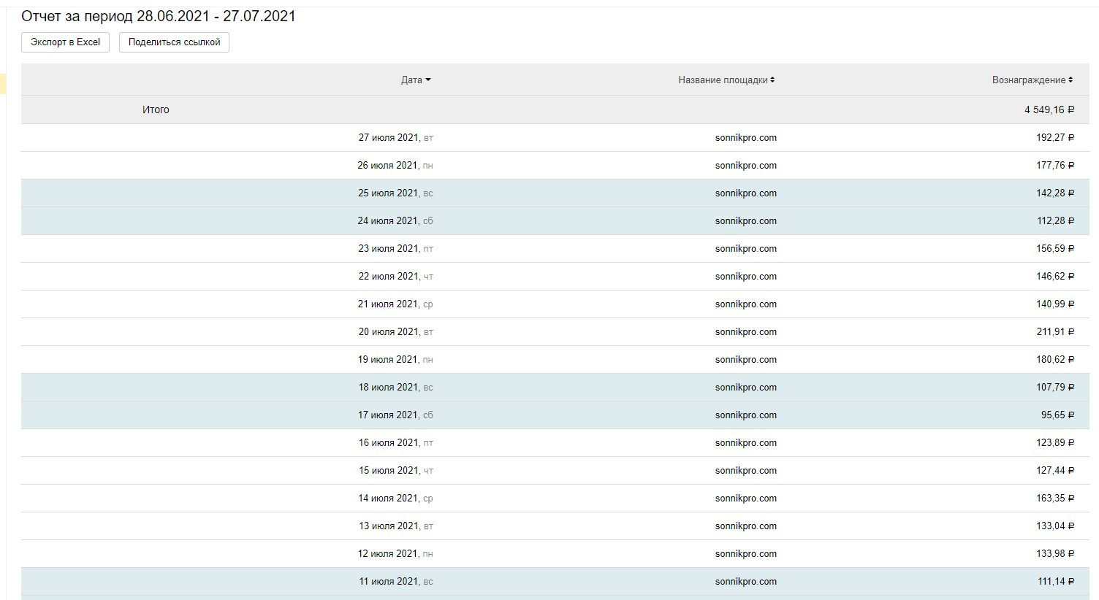Image resolution: width=1099 pixels, height=600 pixels.
Task: Open sonnikpro.com in the 20 июля row
Action: click(x=745, y=332)
